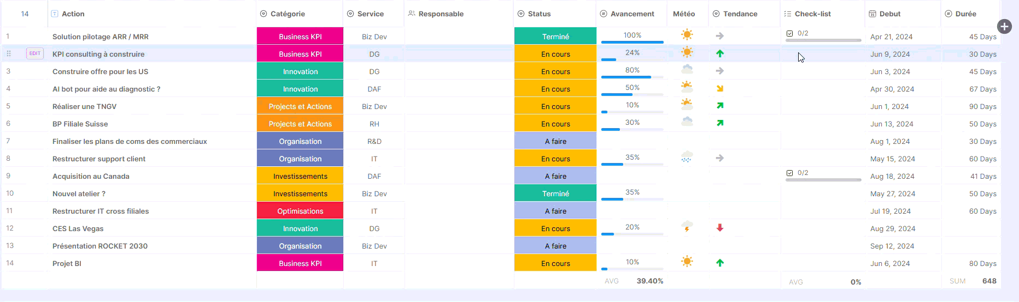This screenshot has width=1019, height=302.
Task: Click the add column plus icon
Action: pyautogui.click(x=1004, y=26)
